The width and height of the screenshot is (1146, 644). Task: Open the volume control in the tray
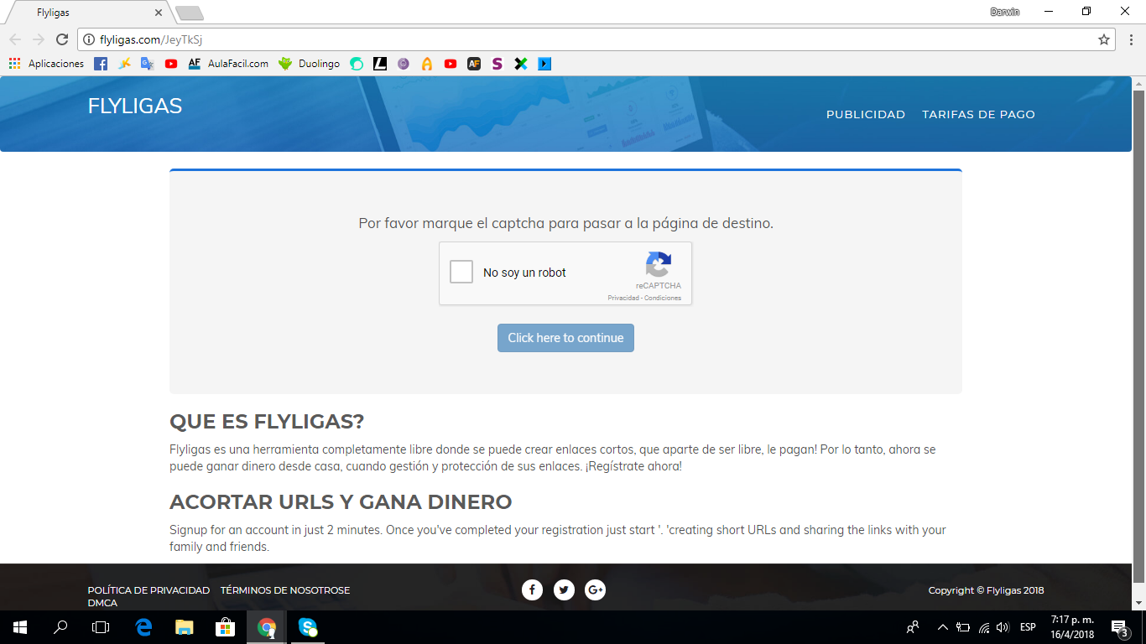point(1003,627)
